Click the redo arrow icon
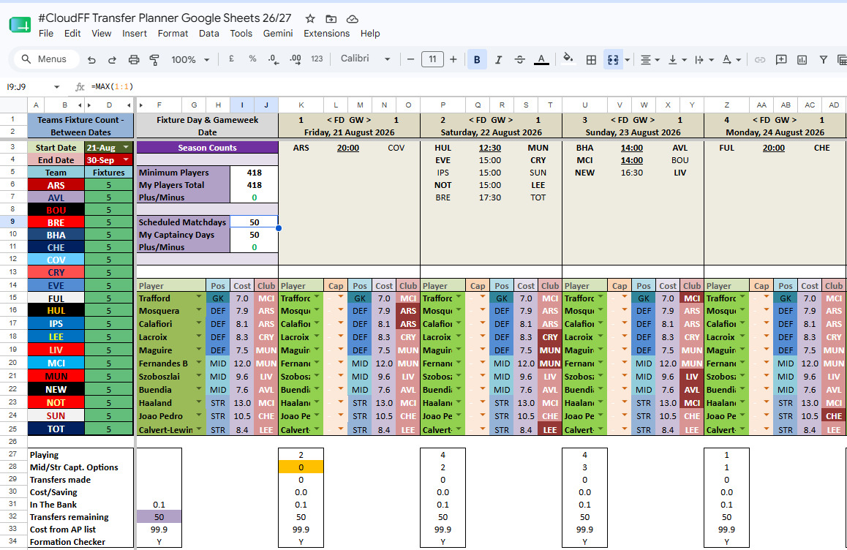Image resolution: width=847 pixels, height=550 pixels. (112, 59)
